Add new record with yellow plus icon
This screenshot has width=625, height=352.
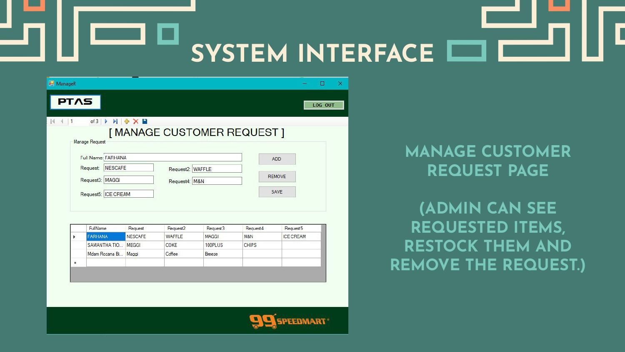point(127,121)
